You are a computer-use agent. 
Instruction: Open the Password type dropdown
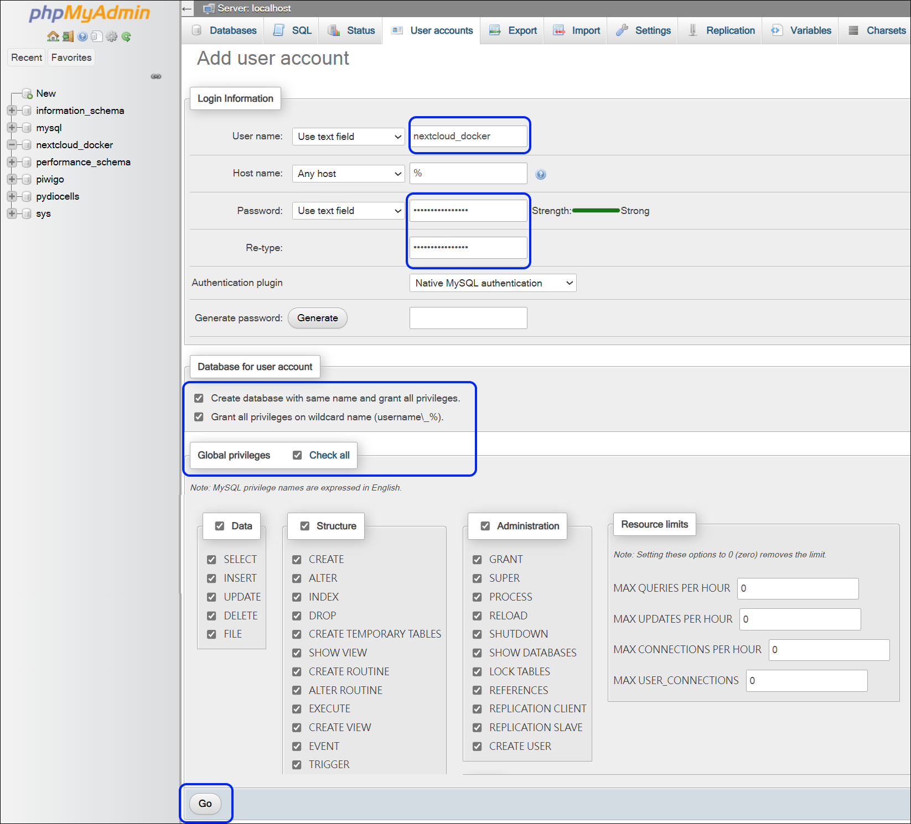(x=349, y=211)
